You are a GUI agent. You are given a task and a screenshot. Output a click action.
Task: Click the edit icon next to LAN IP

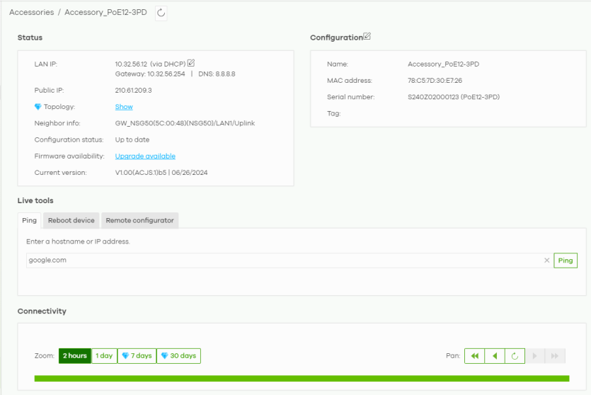pyautogui.click(x=191, y=63)
